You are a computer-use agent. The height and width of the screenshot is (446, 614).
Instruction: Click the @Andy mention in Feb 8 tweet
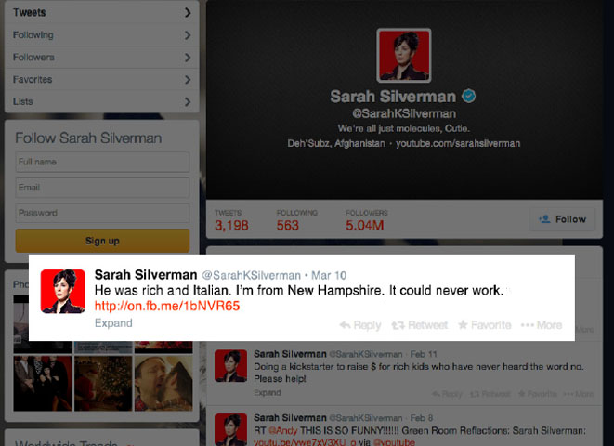[x=282, y=431]
